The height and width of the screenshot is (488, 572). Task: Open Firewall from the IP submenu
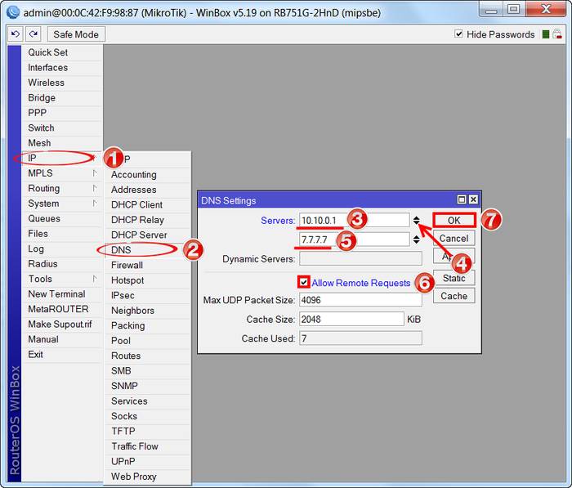(127, 265)
